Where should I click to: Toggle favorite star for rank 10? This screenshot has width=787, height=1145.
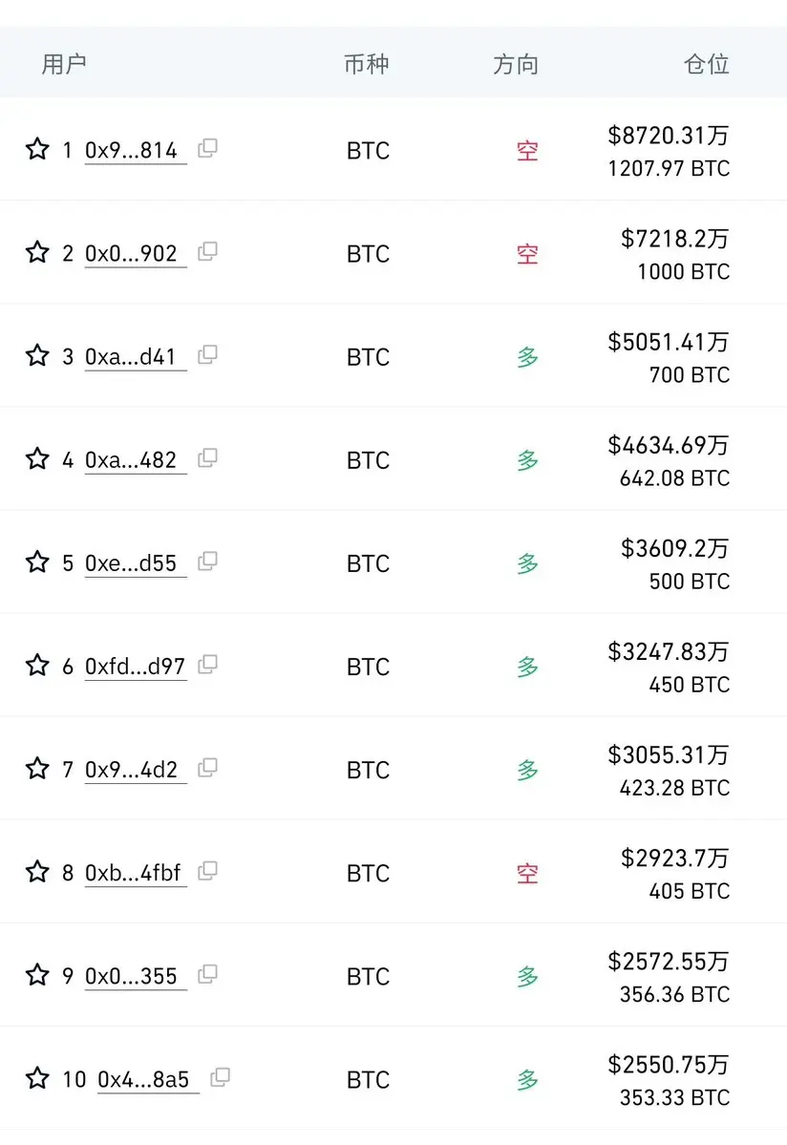pyautogui.click(x=37, y=1078)
